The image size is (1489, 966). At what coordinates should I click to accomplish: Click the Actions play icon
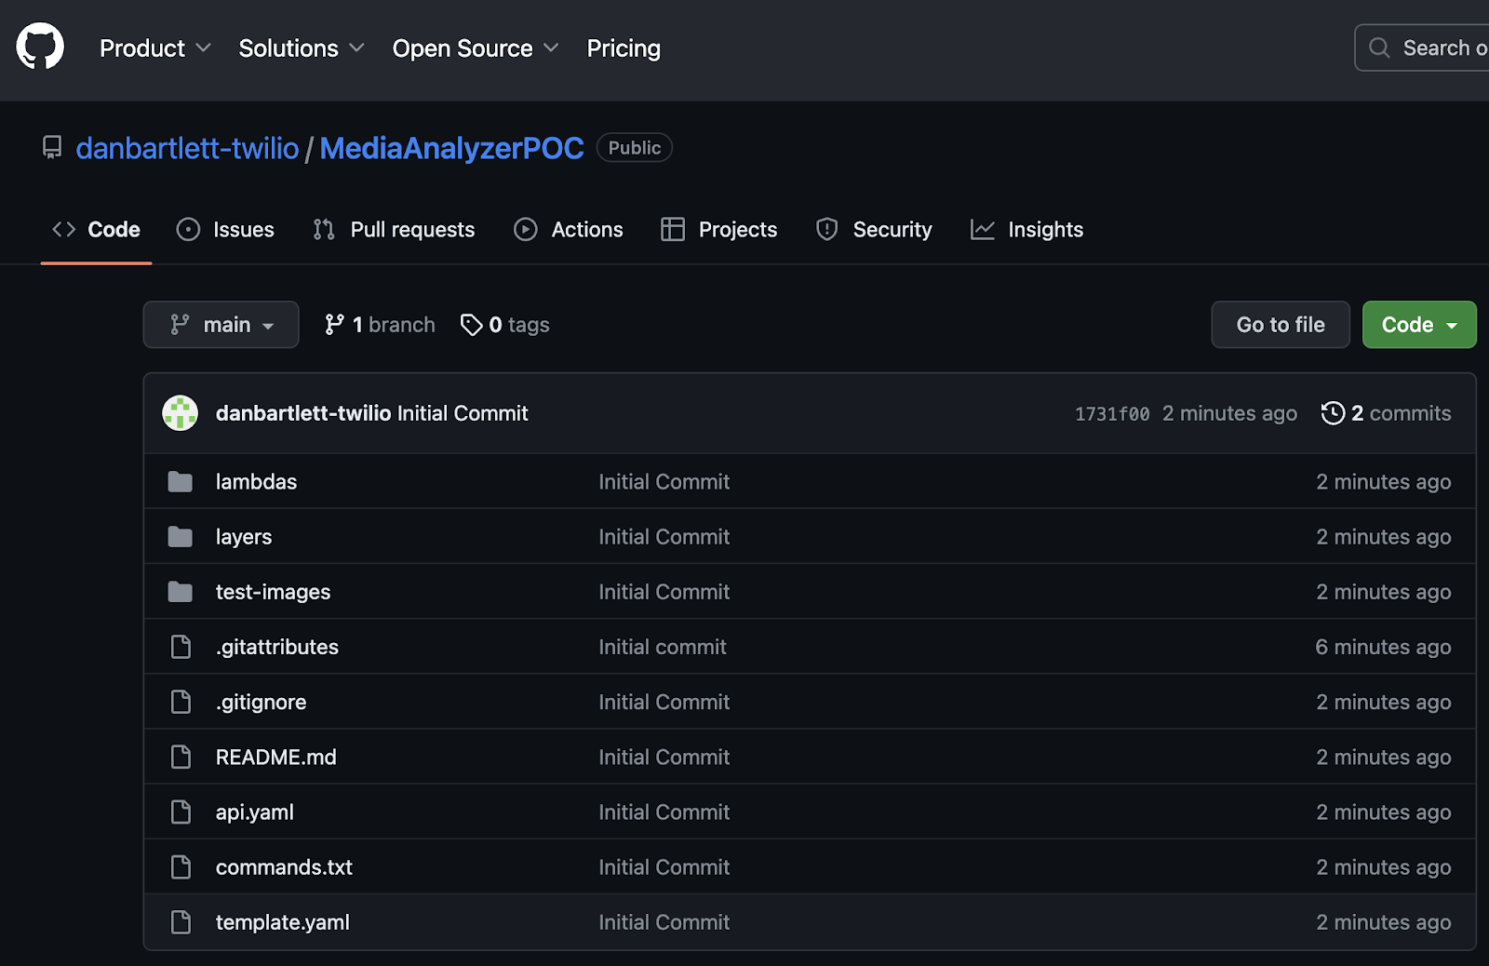526,229
